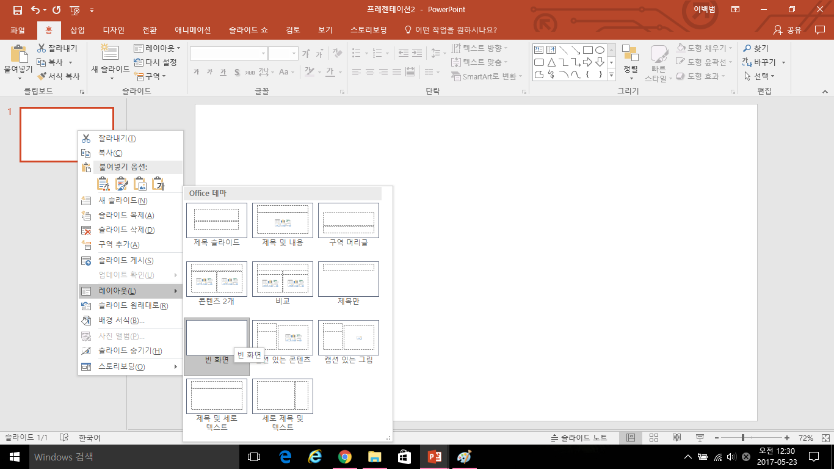Open File Explorer icon in taskbar
The width and height of the screenshot is (834, 469).
[375, 456]
